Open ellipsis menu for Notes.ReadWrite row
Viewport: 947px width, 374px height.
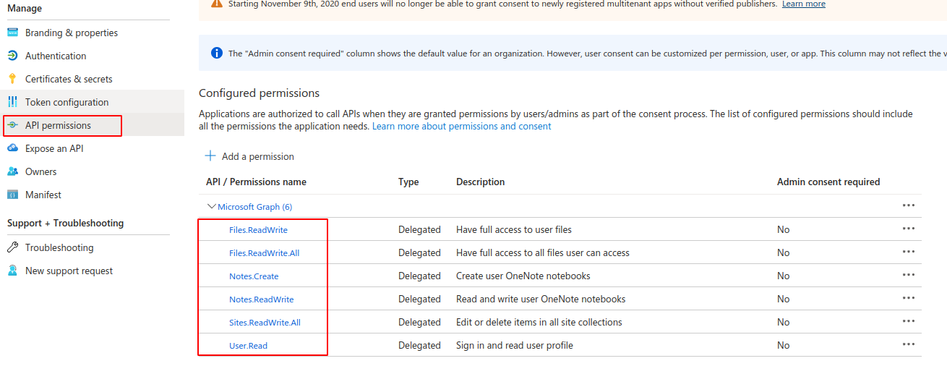click(x=909, y=299)
